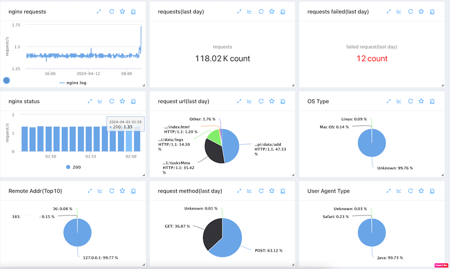
Task: Star the requests(last day) panel
Action: tap(272, 11)
